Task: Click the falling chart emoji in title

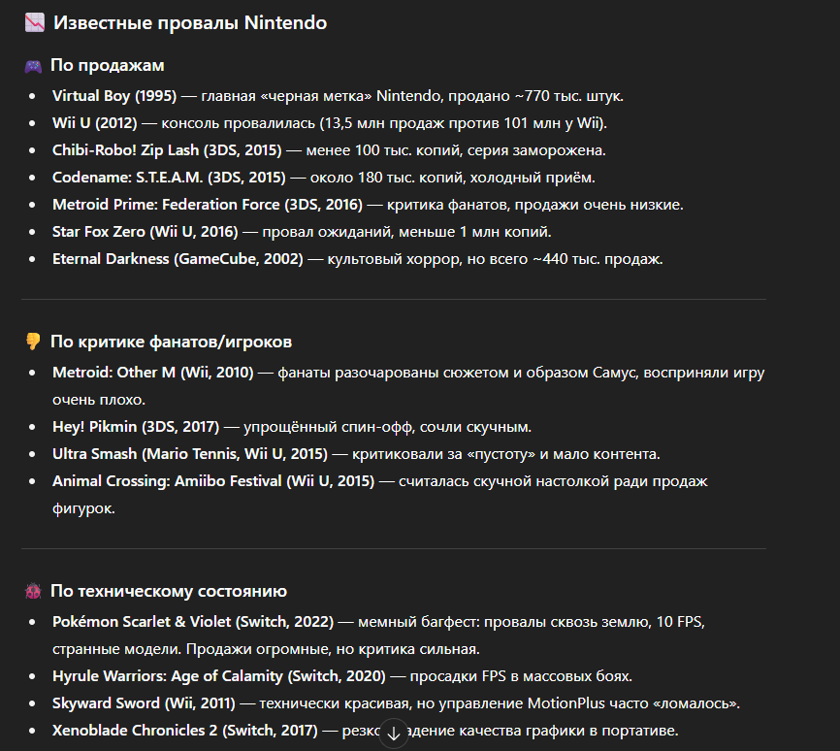Action: click(x=34, y=22)
